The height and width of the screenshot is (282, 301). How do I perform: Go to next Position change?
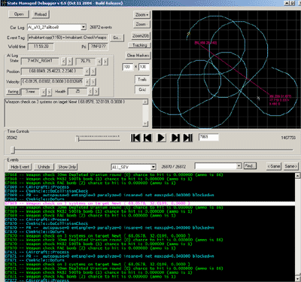pyautogui.click(x=93, y=71)
